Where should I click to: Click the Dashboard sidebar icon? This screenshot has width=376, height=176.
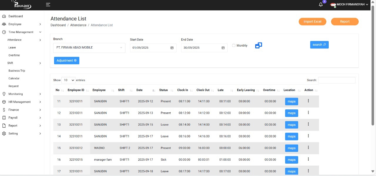pos(4,16)
